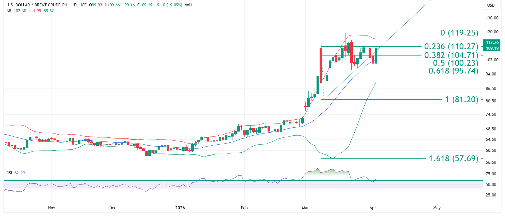Select the Fibonacci 0 (119.25) level label

coord(459,33)
